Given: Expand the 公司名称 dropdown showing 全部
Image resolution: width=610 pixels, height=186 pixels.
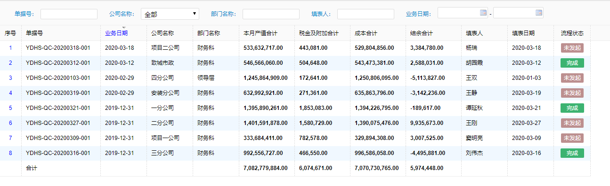Looking at the screenshot, I should point(170,14).
